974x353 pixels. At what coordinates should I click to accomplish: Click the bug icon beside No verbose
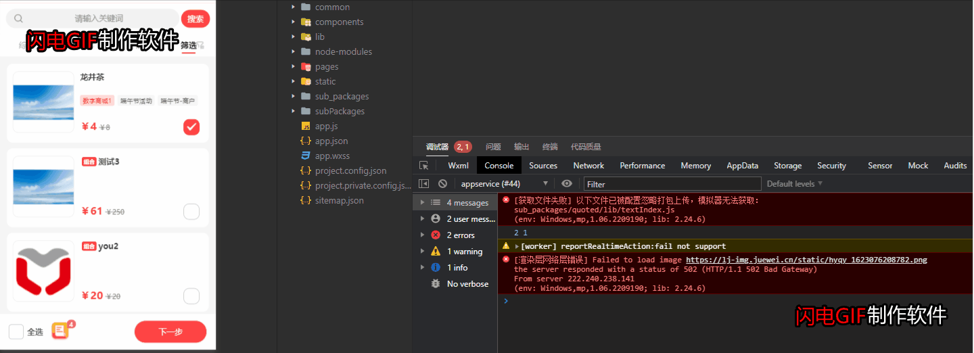(436, 284)
